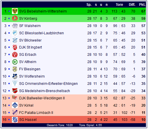This screenshot has height=129, width=148.
Task: Click the Pkt. column header
Action: [142, 5]
